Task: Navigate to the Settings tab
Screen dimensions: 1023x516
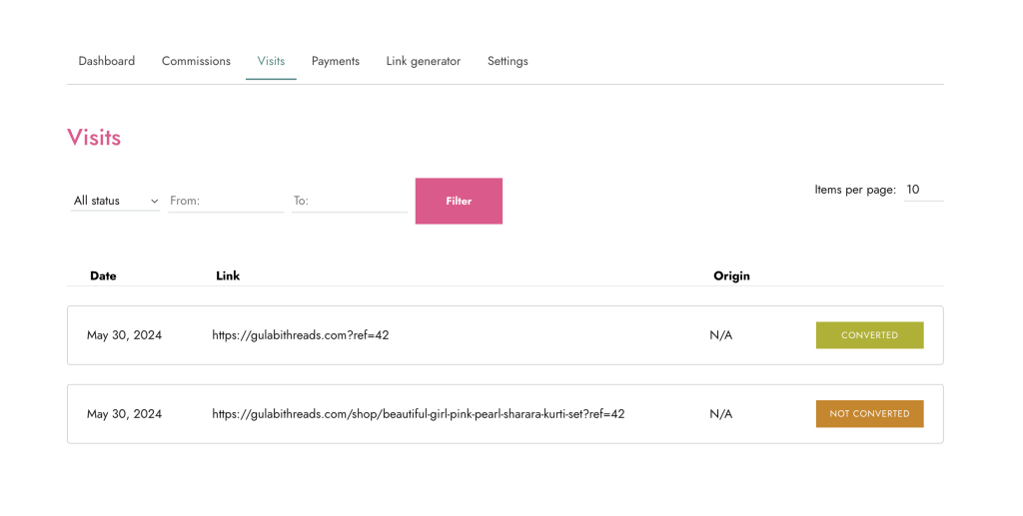Action: (x=508, y=61)
